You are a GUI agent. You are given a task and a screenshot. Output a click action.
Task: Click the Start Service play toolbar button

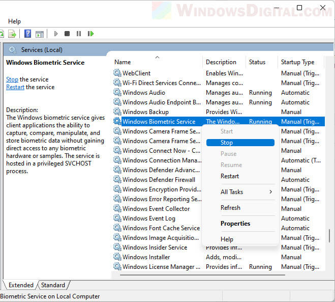click(x=56, y=34)
